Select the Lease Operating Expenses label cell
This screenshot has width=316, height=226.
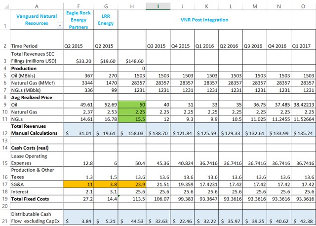point(37,159)
